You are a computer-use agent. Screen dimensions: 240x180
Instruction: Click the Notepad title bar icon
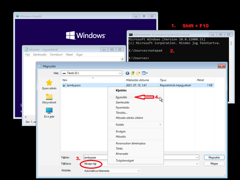[x=26, y=49]
